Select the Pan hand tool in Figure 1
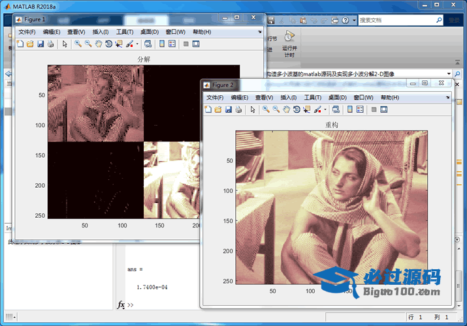467x326 pixels. pos(99,44)
